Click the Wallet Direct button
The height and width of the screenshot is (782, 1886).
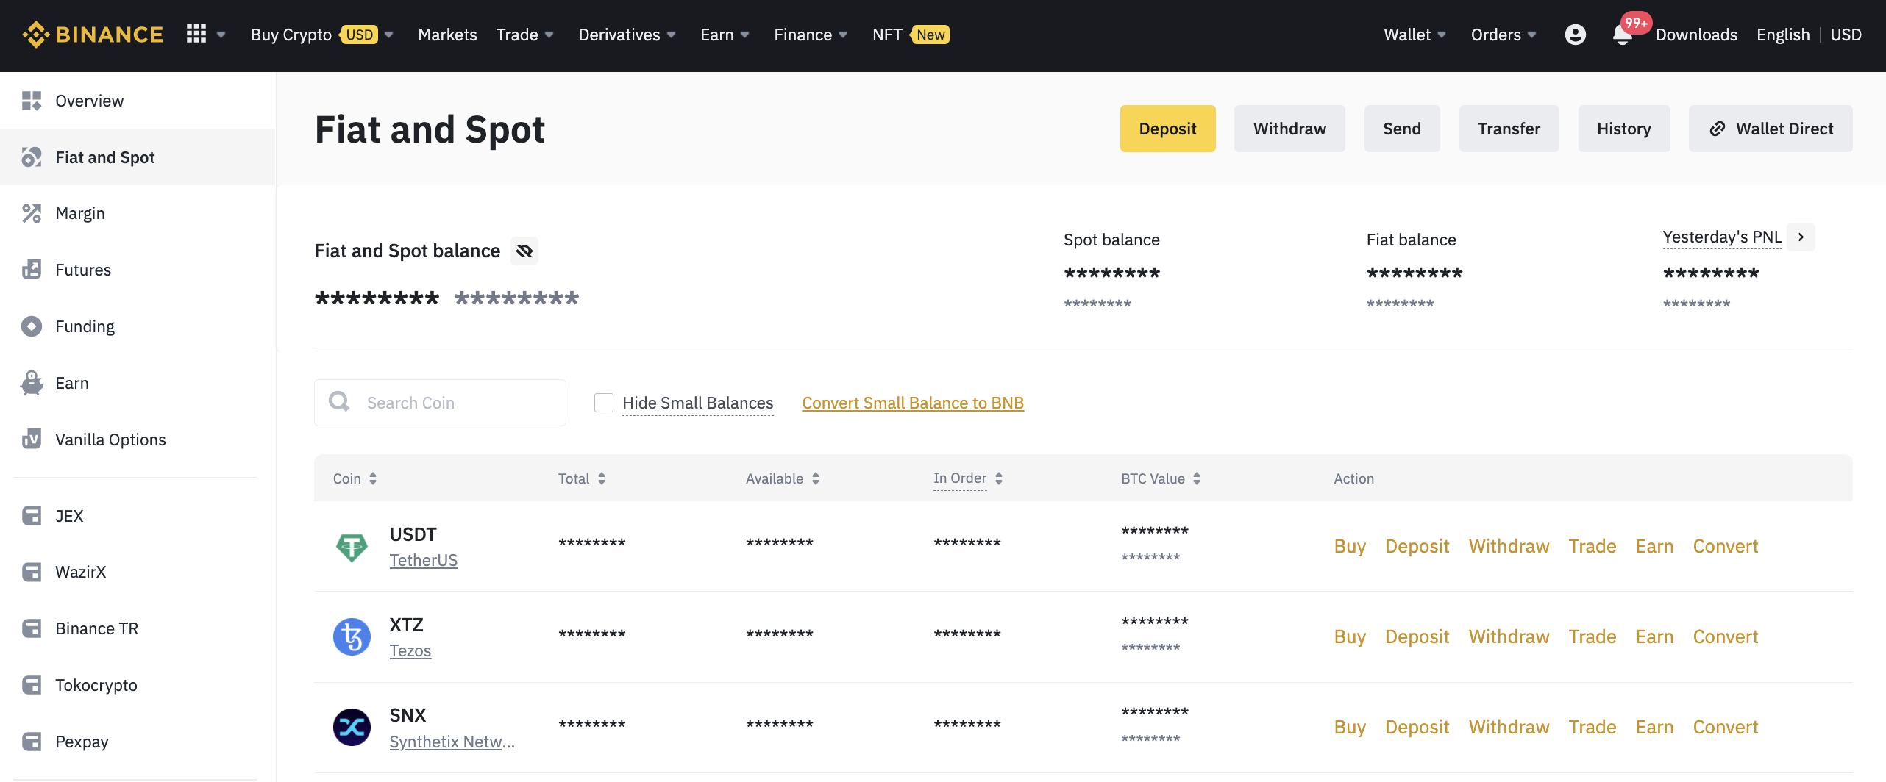click(x=1771, y=129)
